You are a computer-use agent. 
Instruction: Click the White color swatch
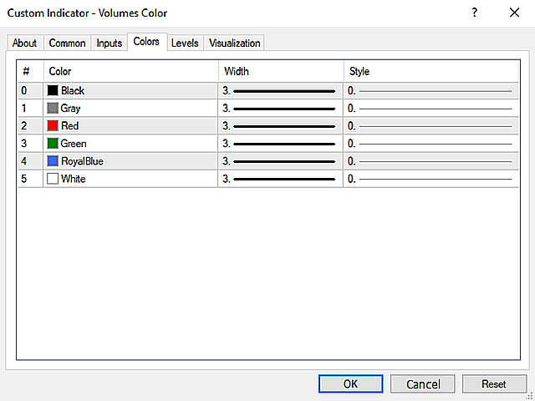53,179
